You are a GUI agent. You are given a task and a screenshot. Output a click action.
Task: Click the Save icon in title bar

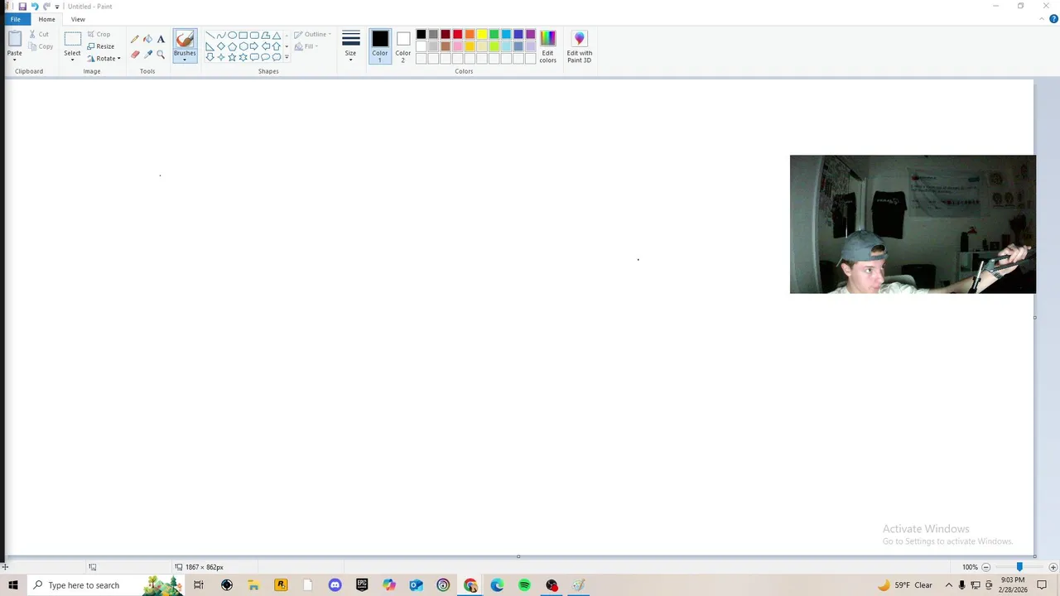coord(22,6)
